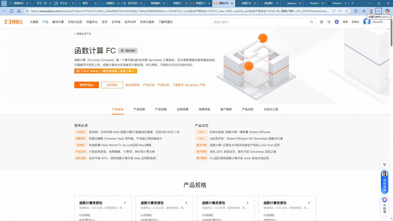The height and width of the screenshot is (221, 393).
Task: Select the 文档与工具 section tab
Action: click(271, 109)
